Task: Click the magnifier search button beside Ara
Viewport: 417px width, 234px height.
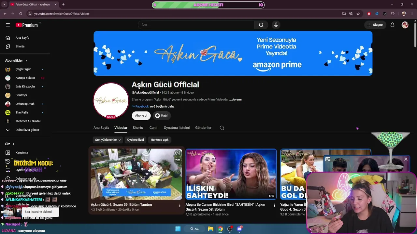Action: (261, 25)
